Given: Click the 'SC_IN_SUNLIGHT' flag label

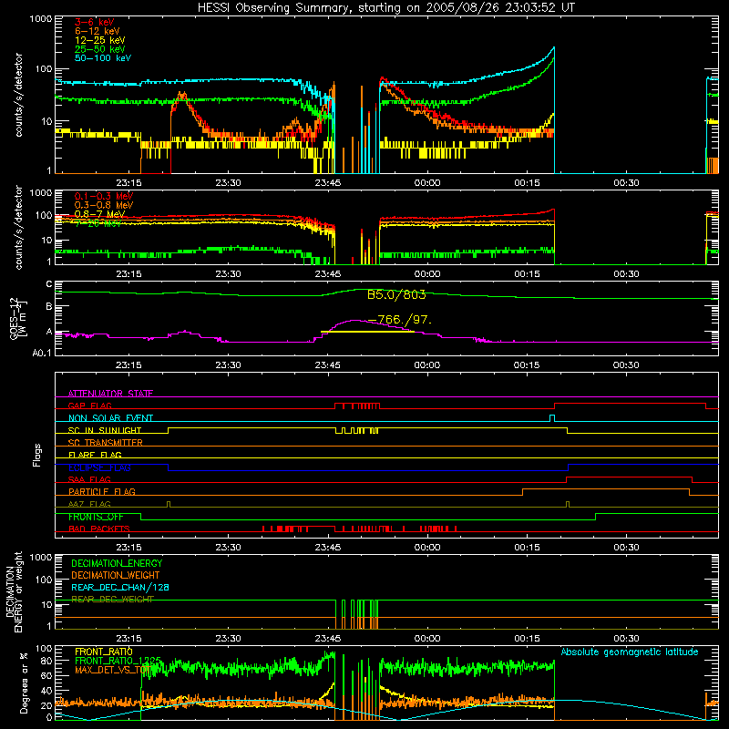Looking at the screenshot, I should coord(105,430).
